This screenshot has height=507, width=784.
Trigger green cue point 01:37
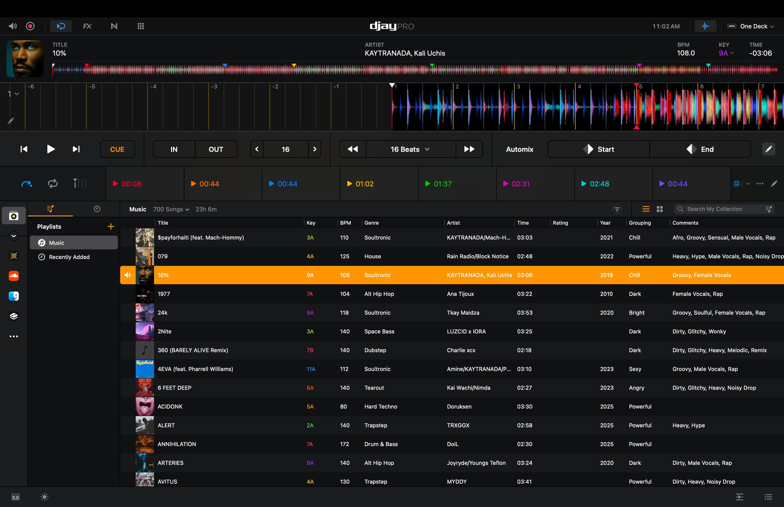(457, 184)
